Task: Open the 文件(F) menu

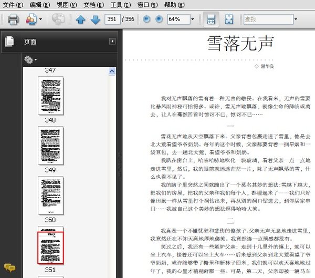Action: tap(13, 5)
